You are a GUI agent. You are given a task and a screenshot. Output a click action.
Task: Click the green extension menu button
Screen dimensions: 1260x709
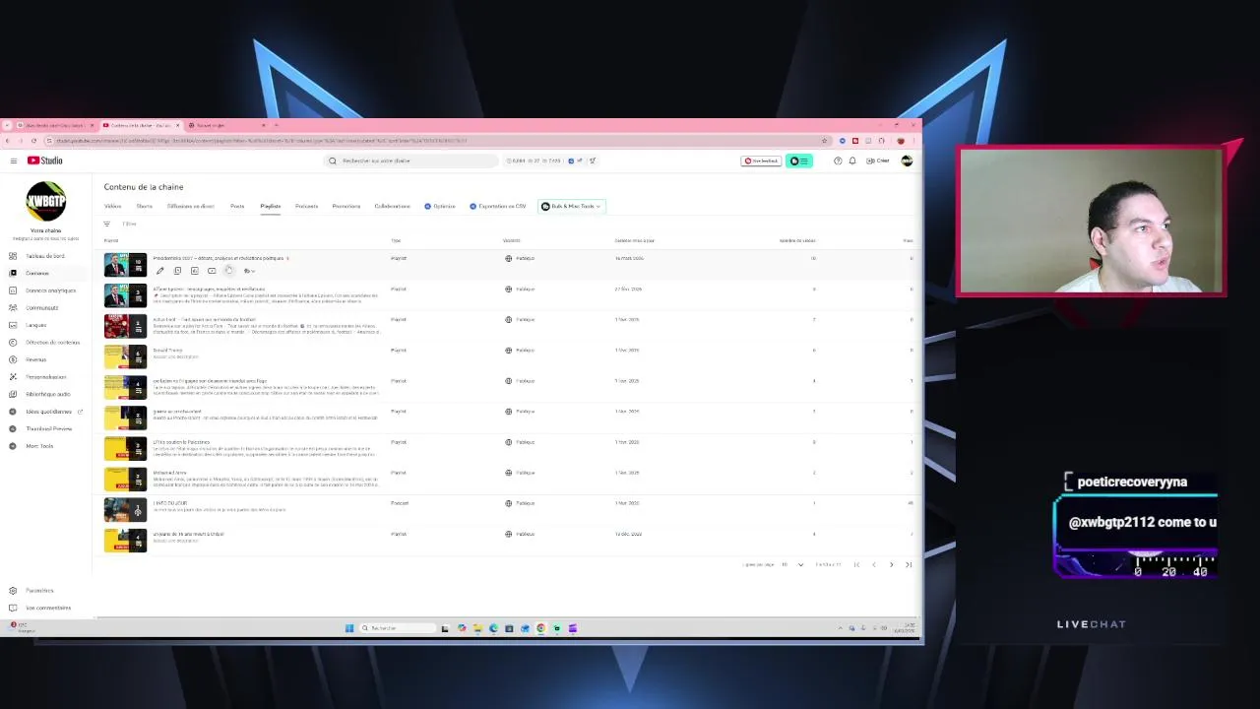[x=799, y=161]
